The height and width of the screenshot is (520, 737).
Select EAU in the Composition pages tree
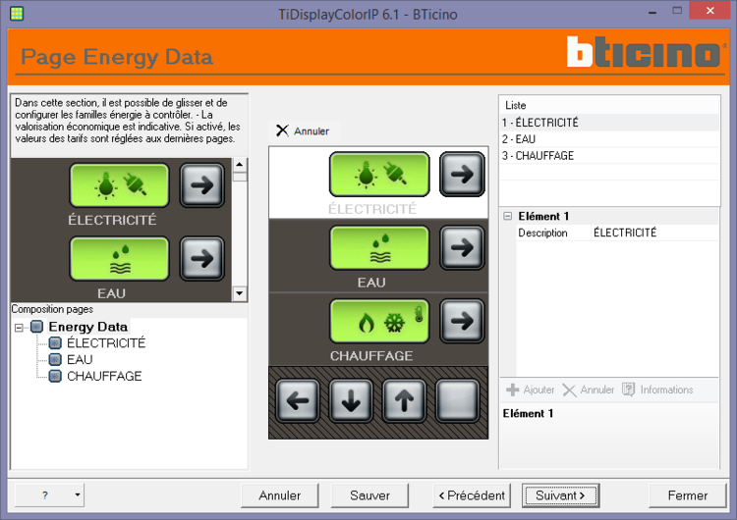80,359
